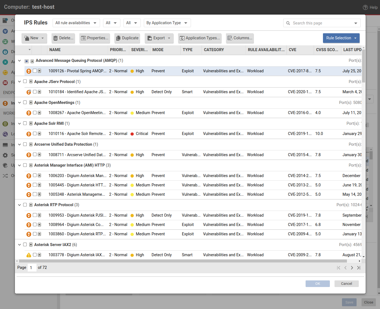Sort by the NAME column

pyautogui.click(x=77, y=50)
